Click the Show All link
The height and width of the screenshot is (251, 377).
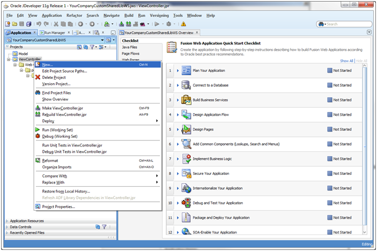tap(346, 61)
